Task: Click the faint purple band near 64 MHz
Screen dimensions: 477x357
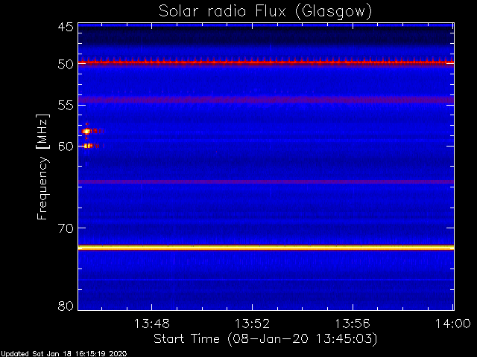Action: (266, 181)
